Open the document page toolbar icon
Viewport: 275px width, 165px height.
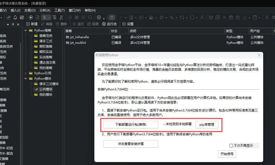37,17
